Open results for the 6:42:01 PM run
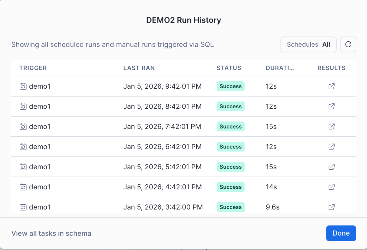Screen dimensions: 367x250 331,147
